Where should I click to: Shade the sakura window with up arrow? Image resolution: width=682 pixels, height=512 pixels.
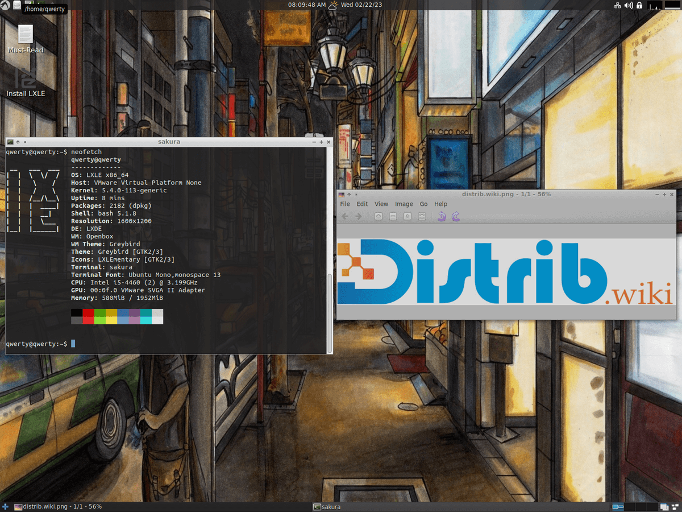click(18, 142)
